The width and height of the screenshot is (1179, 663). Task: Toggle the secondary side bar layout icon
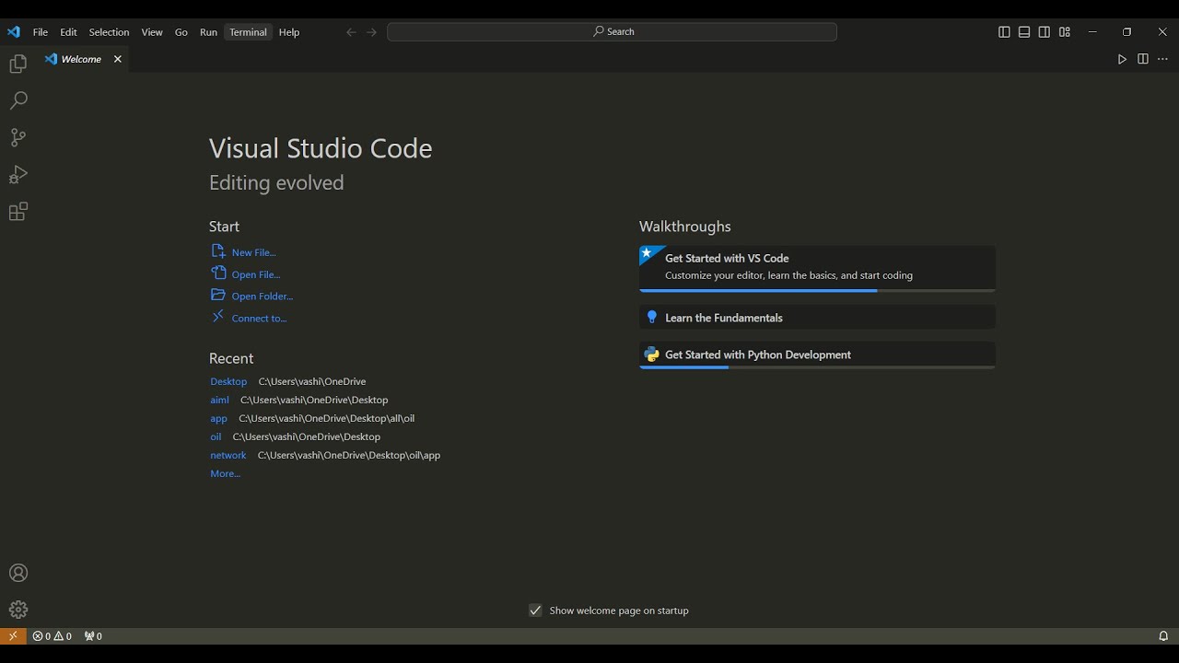point(1045,32)
